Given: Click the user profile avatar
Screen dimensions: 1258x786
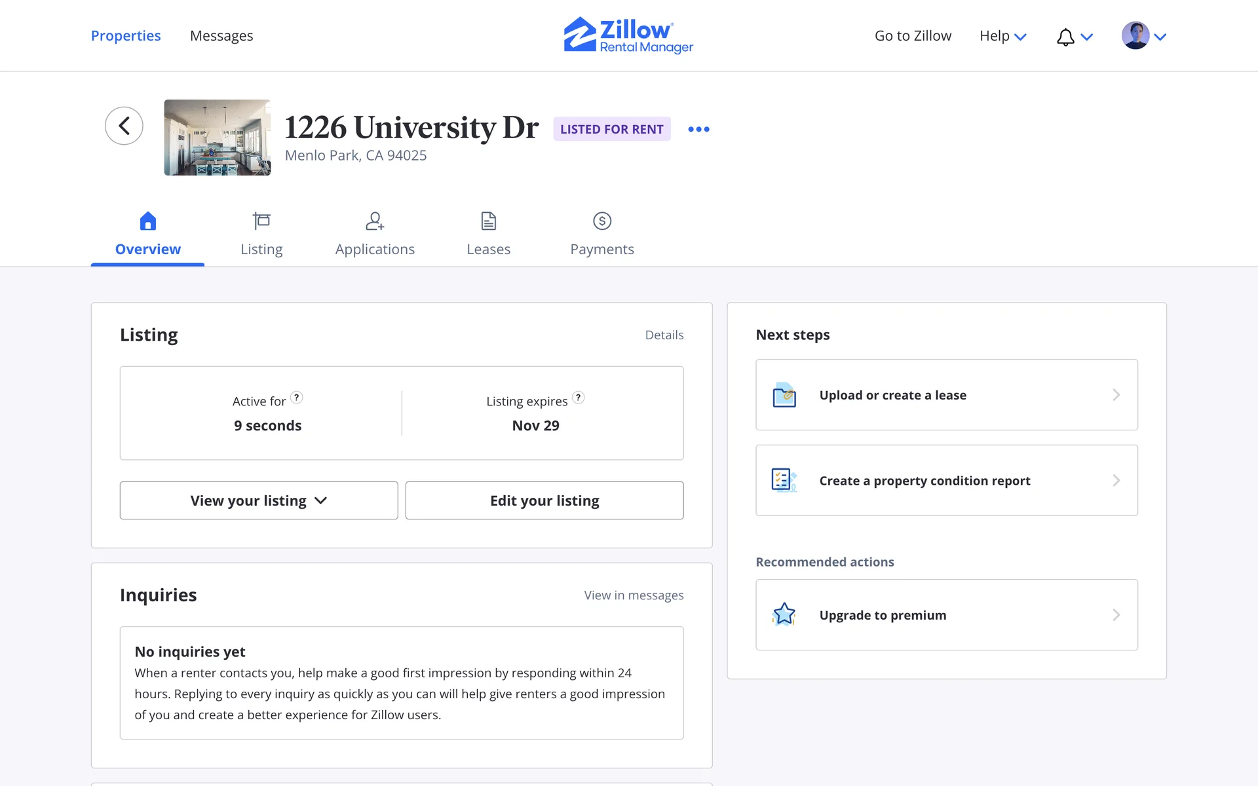Looking at the screenshot, I should pos(1135,35).
